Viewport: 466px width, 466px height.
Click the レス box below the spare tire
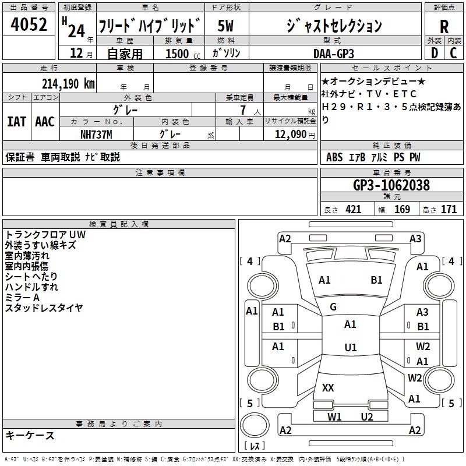[x=255, y=447]
